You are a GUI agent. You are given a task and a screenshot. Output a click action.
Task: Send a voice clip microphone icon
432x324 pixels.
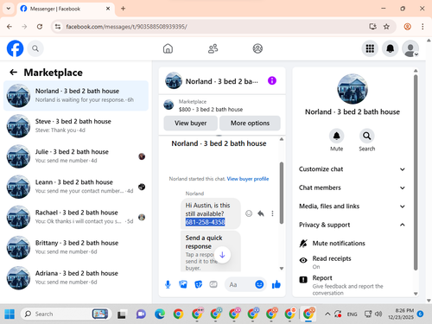tap(168, 284)
